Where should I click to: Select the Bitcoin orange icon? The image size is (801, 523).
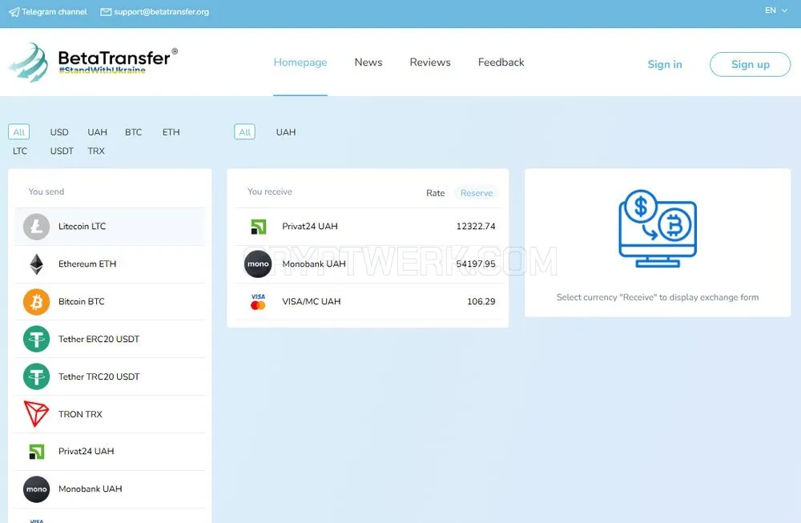36,302
